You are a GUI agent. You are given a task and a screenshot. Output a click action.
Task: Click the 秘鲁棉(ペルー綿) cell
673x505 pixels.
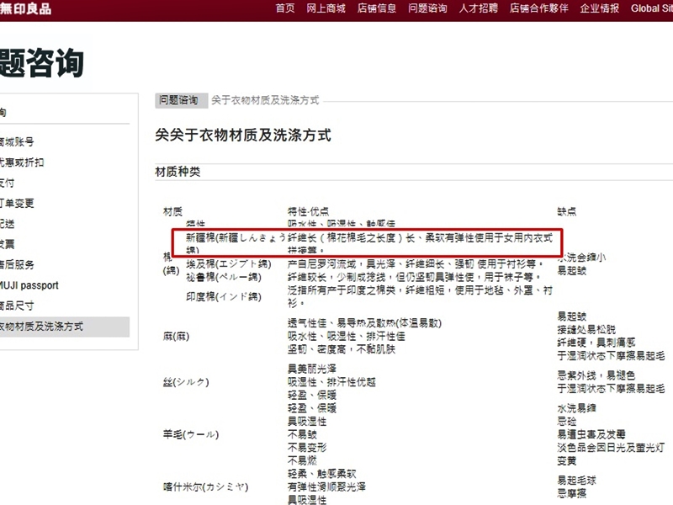point(224,278)
